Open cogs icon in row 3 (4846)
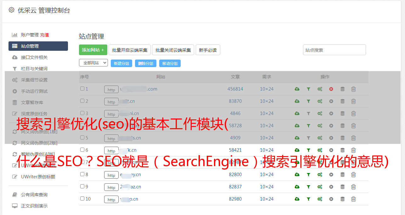This screenshot has width=405, height=215. [320, 113]
